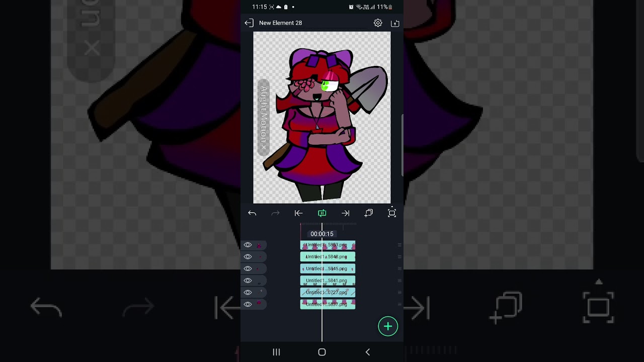644x362 pixels.
Task: Hide the Untitled1...5853.png layer
Action: click(248, 245)
